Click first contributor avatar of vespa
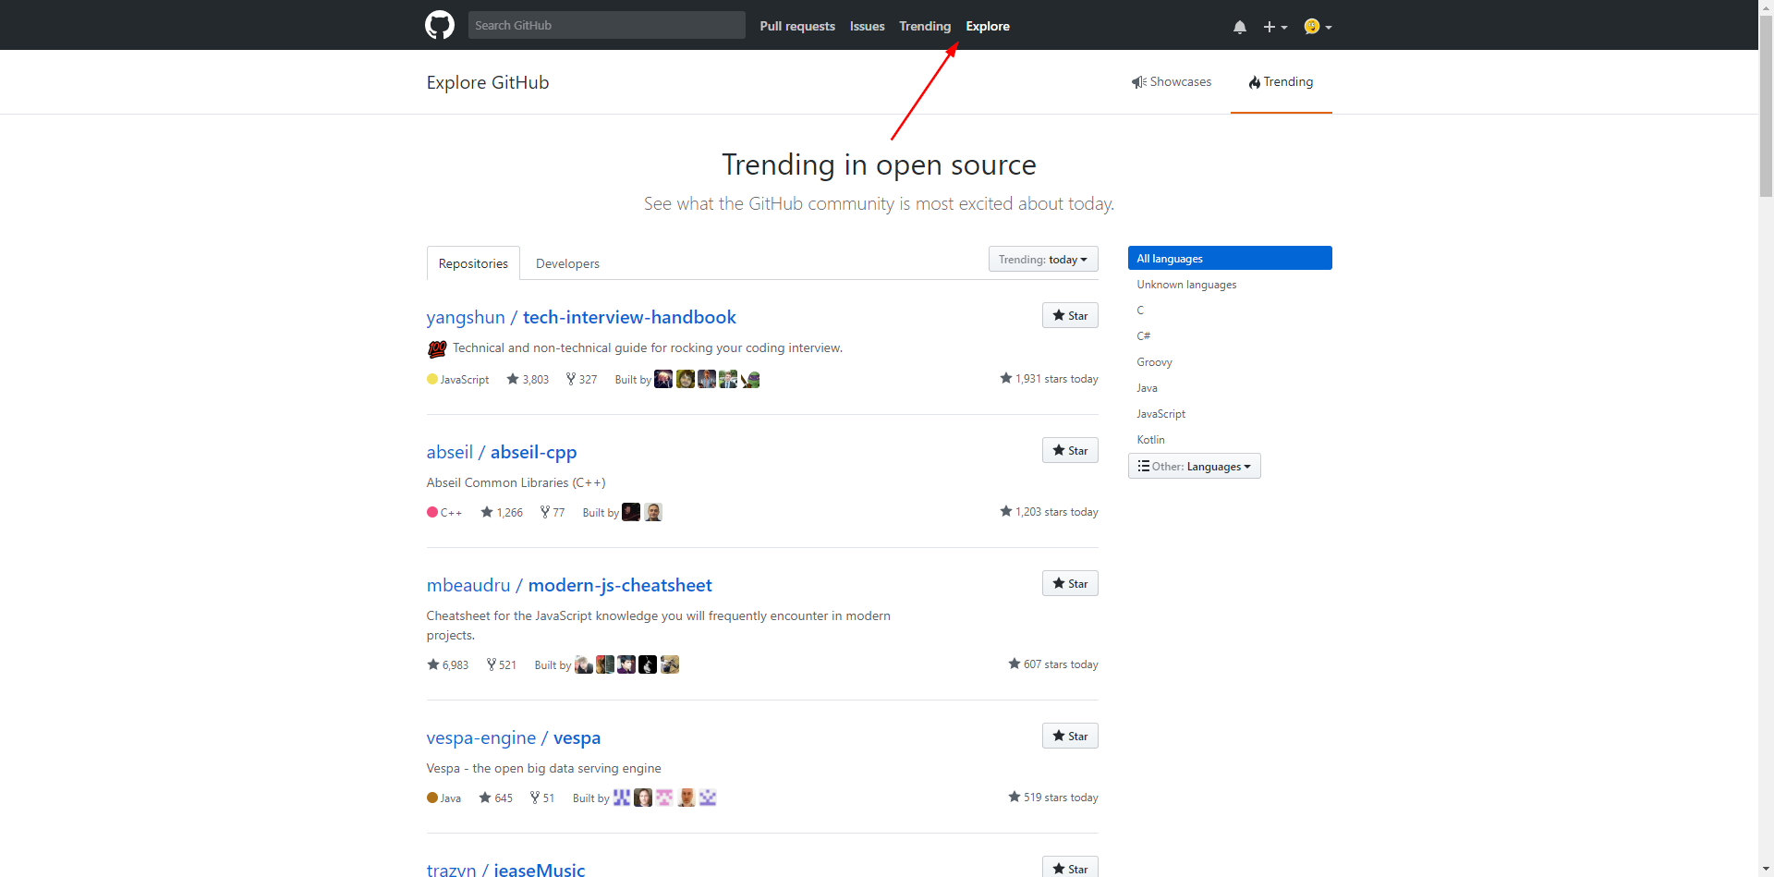 [622, 798]
